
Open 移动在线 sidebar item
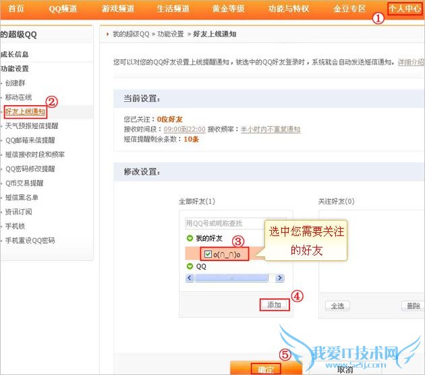18,97
